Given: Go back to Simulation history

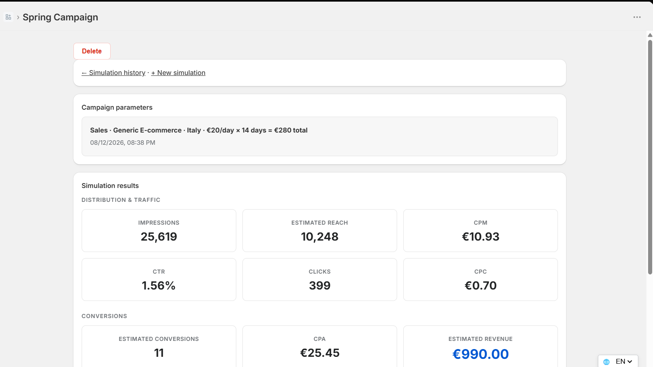Looking at the screenshot, I should tap(113, 73).
